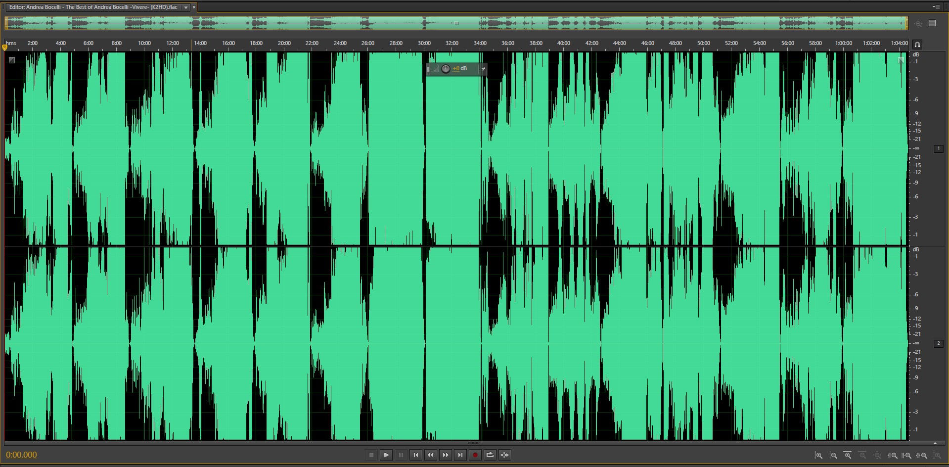The height and width of the screenshot is (467, 949).
Task: Open the editor file selection dropdown
Action: 186,7
